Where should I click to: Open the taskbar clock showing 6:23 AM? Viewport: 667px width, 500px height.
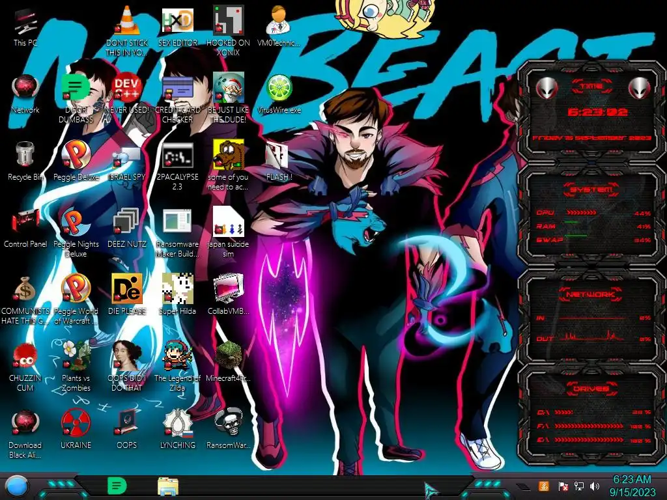(x=632, y=486)
